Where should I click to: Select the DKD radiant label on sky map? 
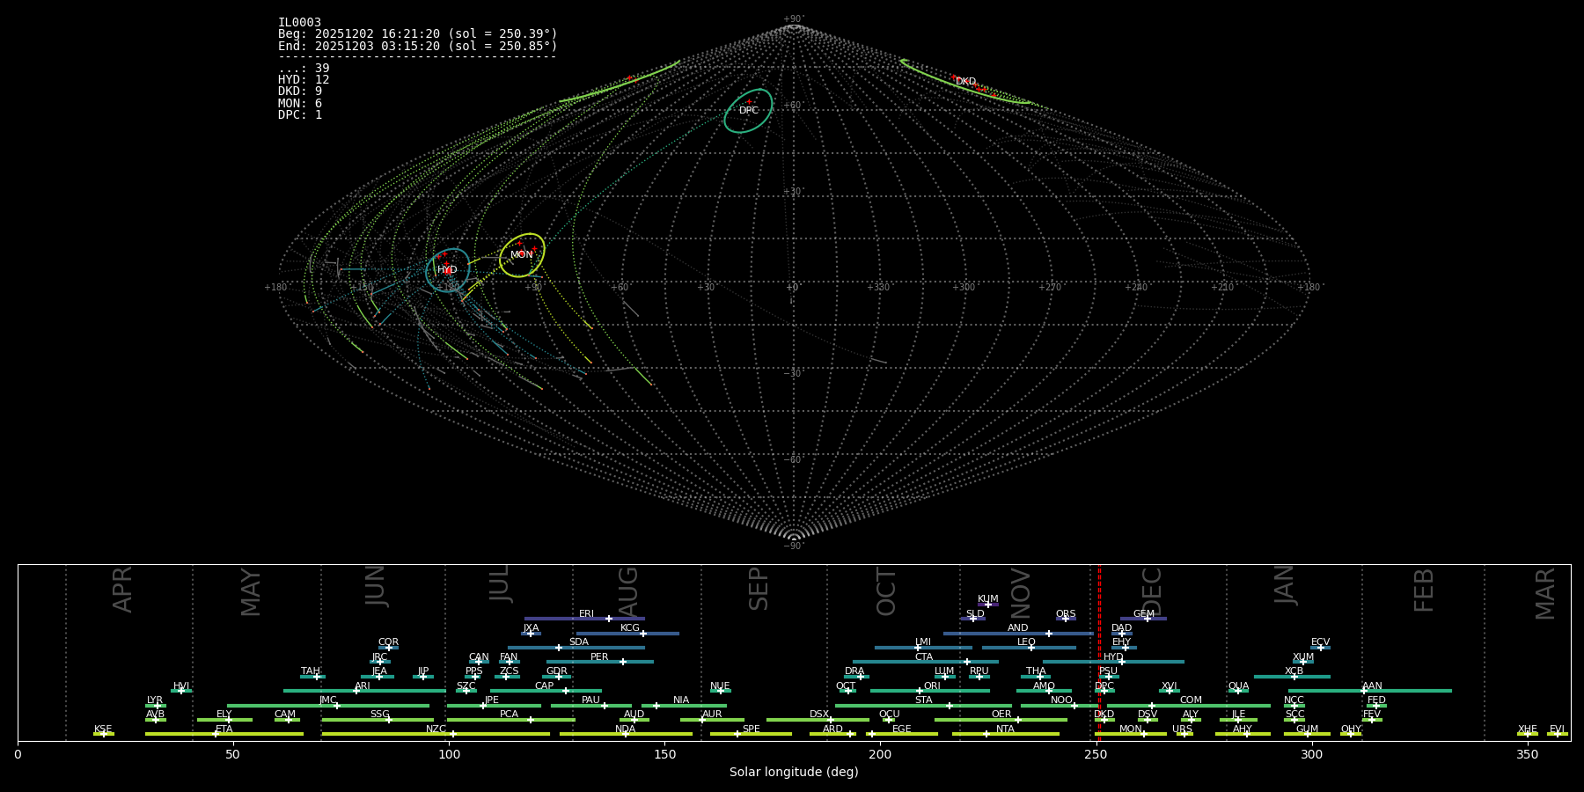965,82
